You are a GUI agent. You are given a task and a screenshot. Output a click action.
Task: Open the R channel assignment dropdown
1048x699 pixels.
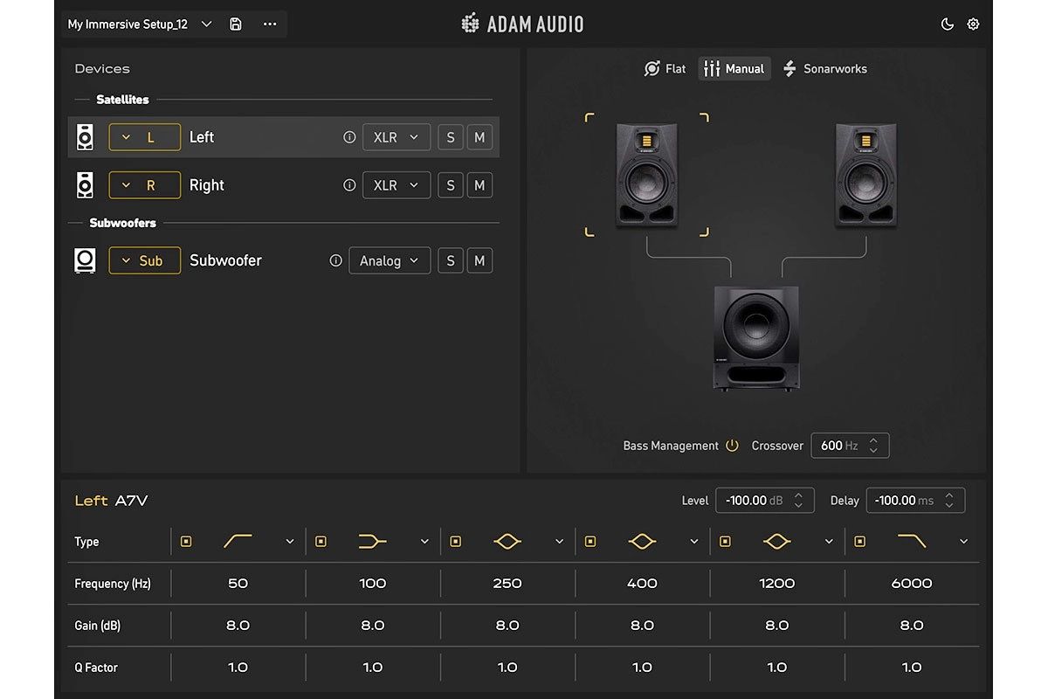(145, 185)
